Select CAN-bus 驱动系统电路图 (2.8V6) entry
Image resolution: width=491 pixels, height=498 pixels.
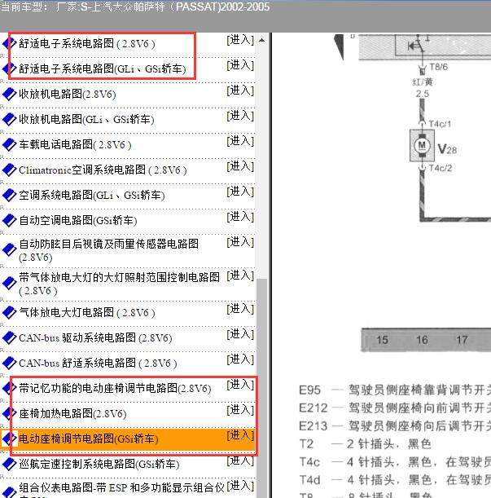pyautogui.click(x=95, y=337)
